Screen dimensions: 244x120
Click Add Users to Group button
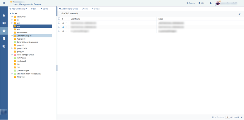pos(68,9)
